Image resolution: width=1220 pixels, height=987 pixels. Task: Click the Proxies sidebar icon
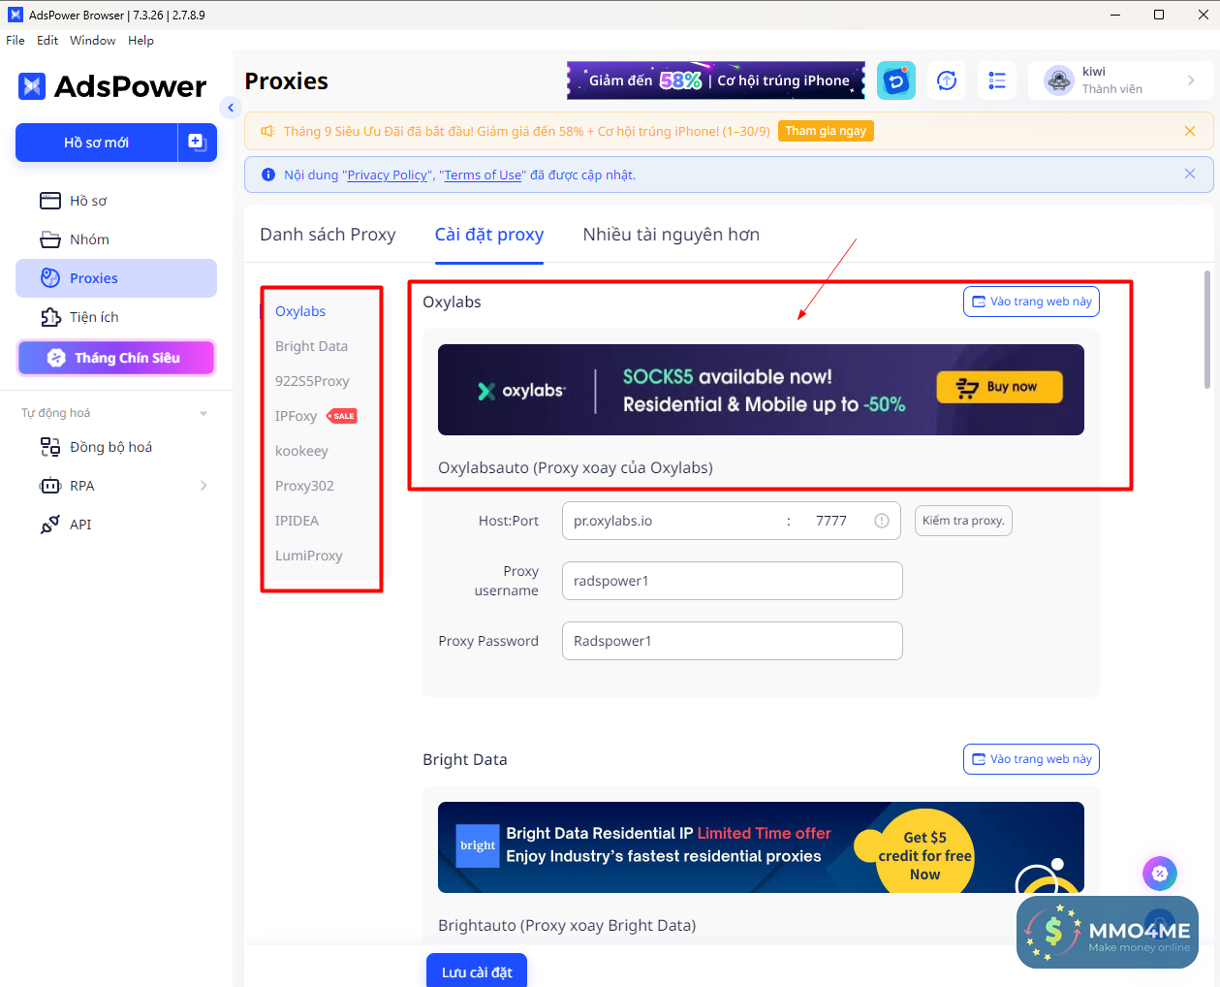click(50, 278)
